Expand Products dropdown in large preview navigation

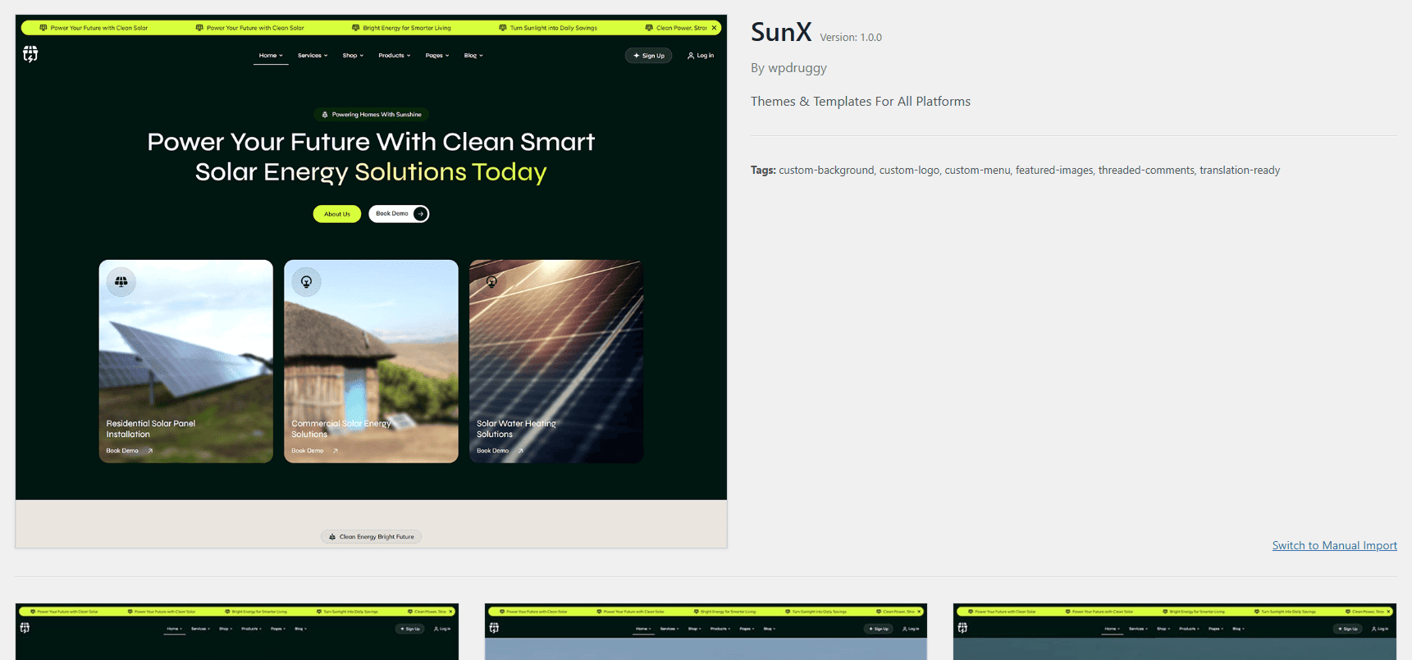coord(394,56)
